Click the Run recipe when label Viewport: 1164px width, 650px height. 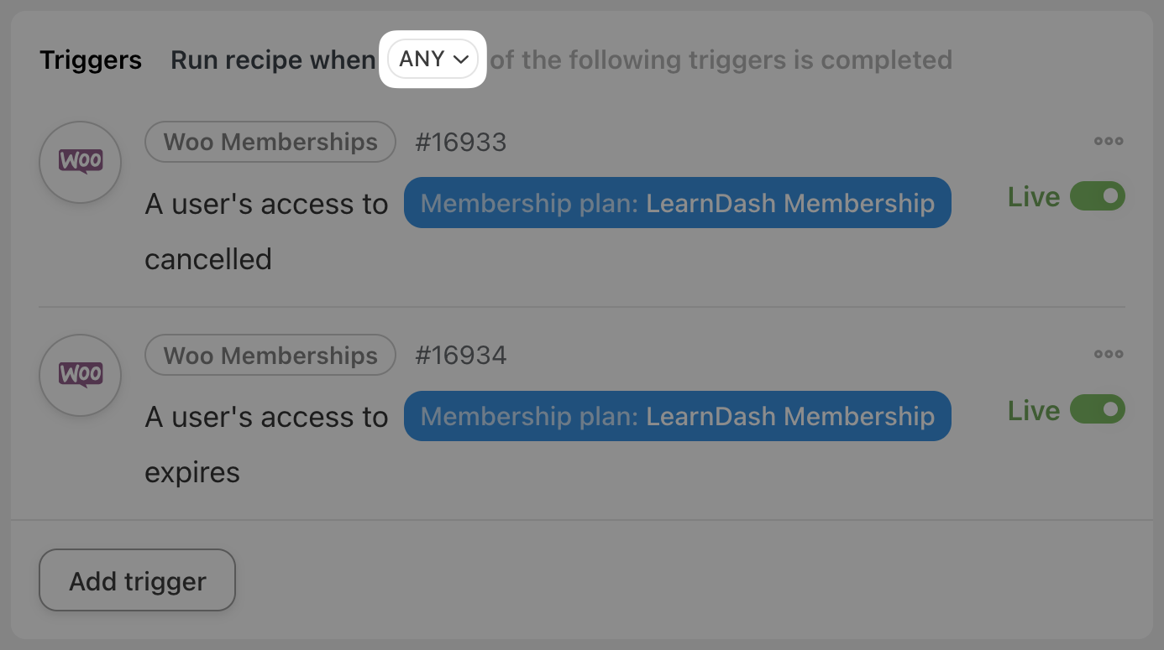click(x=273, y=60)
